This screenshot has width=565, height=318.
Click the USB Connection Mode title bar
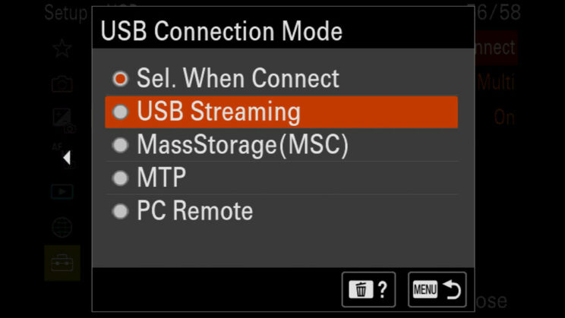click(283, 31)
